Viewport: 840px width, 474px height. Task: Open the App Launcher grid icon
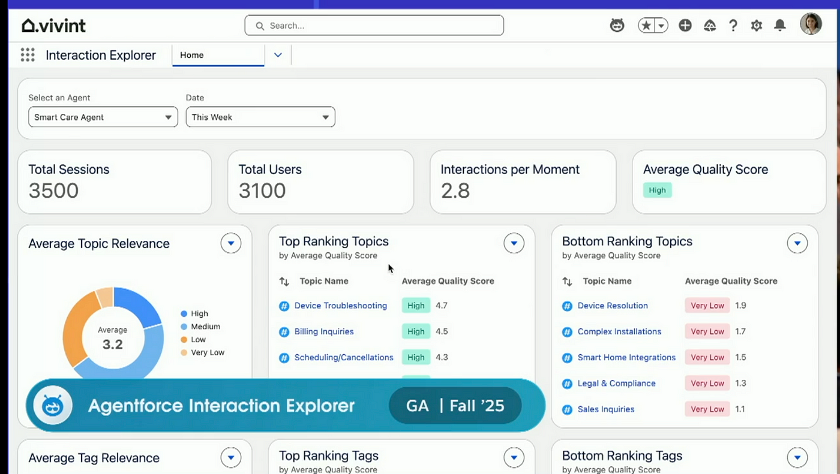point(28,55)
